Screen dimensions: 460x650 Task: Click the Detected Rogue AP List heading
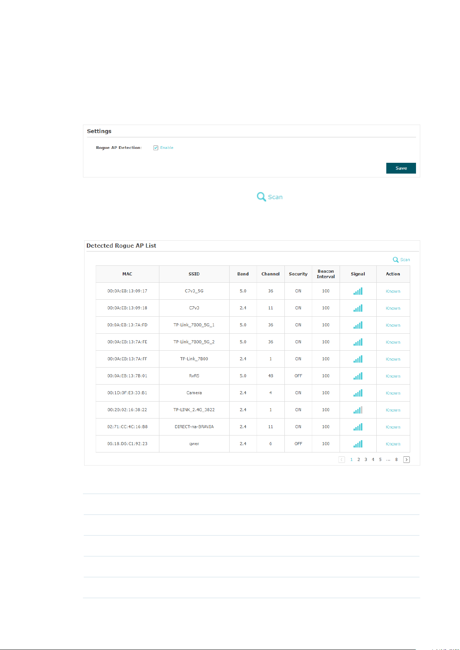click(x=121, y=246)
